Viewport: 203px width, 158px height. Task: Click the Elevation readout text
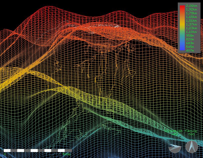[174, 131]
